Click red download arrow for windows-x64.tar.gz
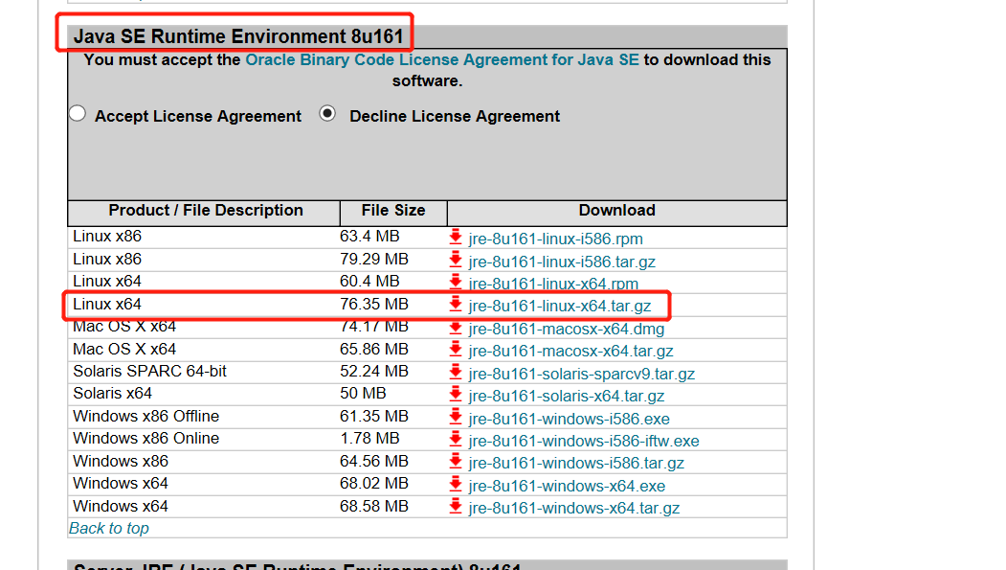This screenshot has width=1006, height=570. (456, 506)
